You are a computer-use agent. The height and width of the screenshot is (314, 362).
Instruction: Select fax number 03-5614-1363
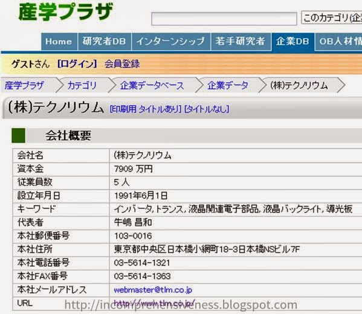142,276
